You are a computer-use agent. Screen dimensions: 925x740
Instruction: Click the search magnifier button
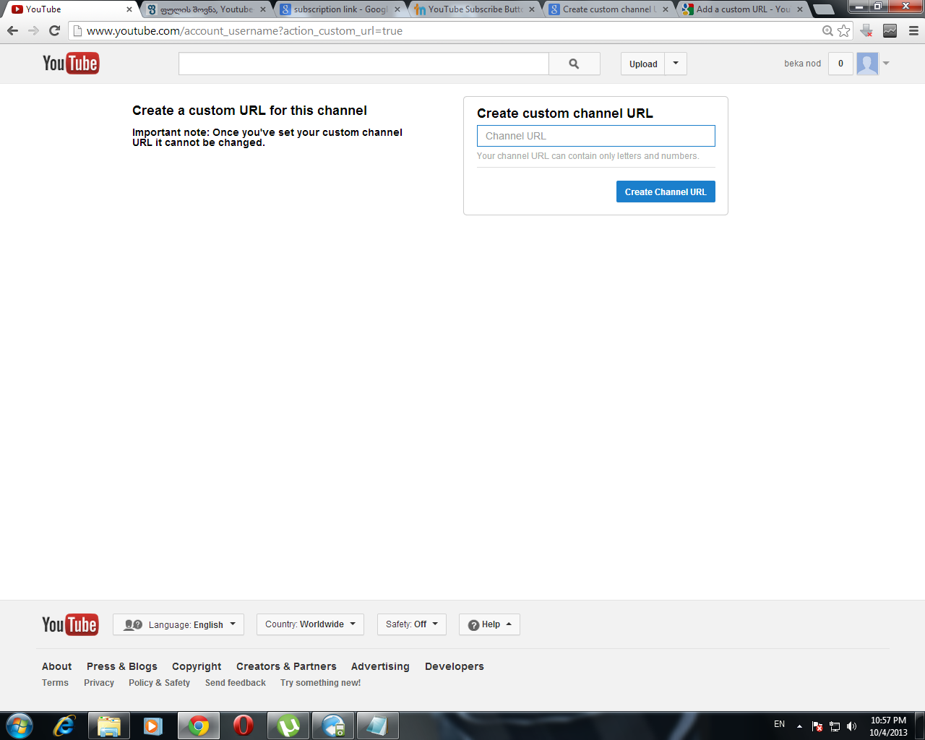tap(575, 64)
